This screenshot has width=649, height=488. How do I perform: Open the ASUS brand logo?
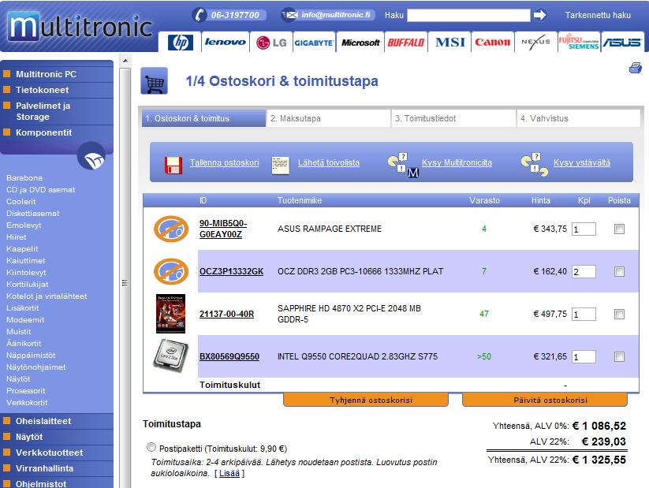coord(621,43)
